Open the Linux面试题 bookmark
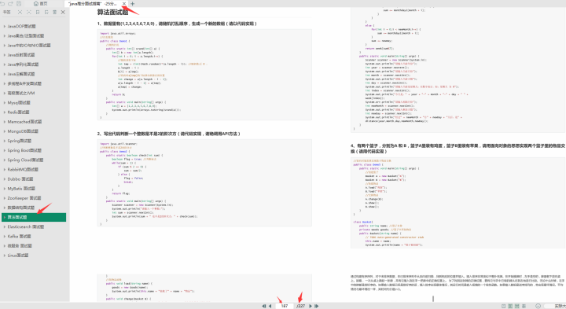Screen dimensions: 566x309 (17, 256)
